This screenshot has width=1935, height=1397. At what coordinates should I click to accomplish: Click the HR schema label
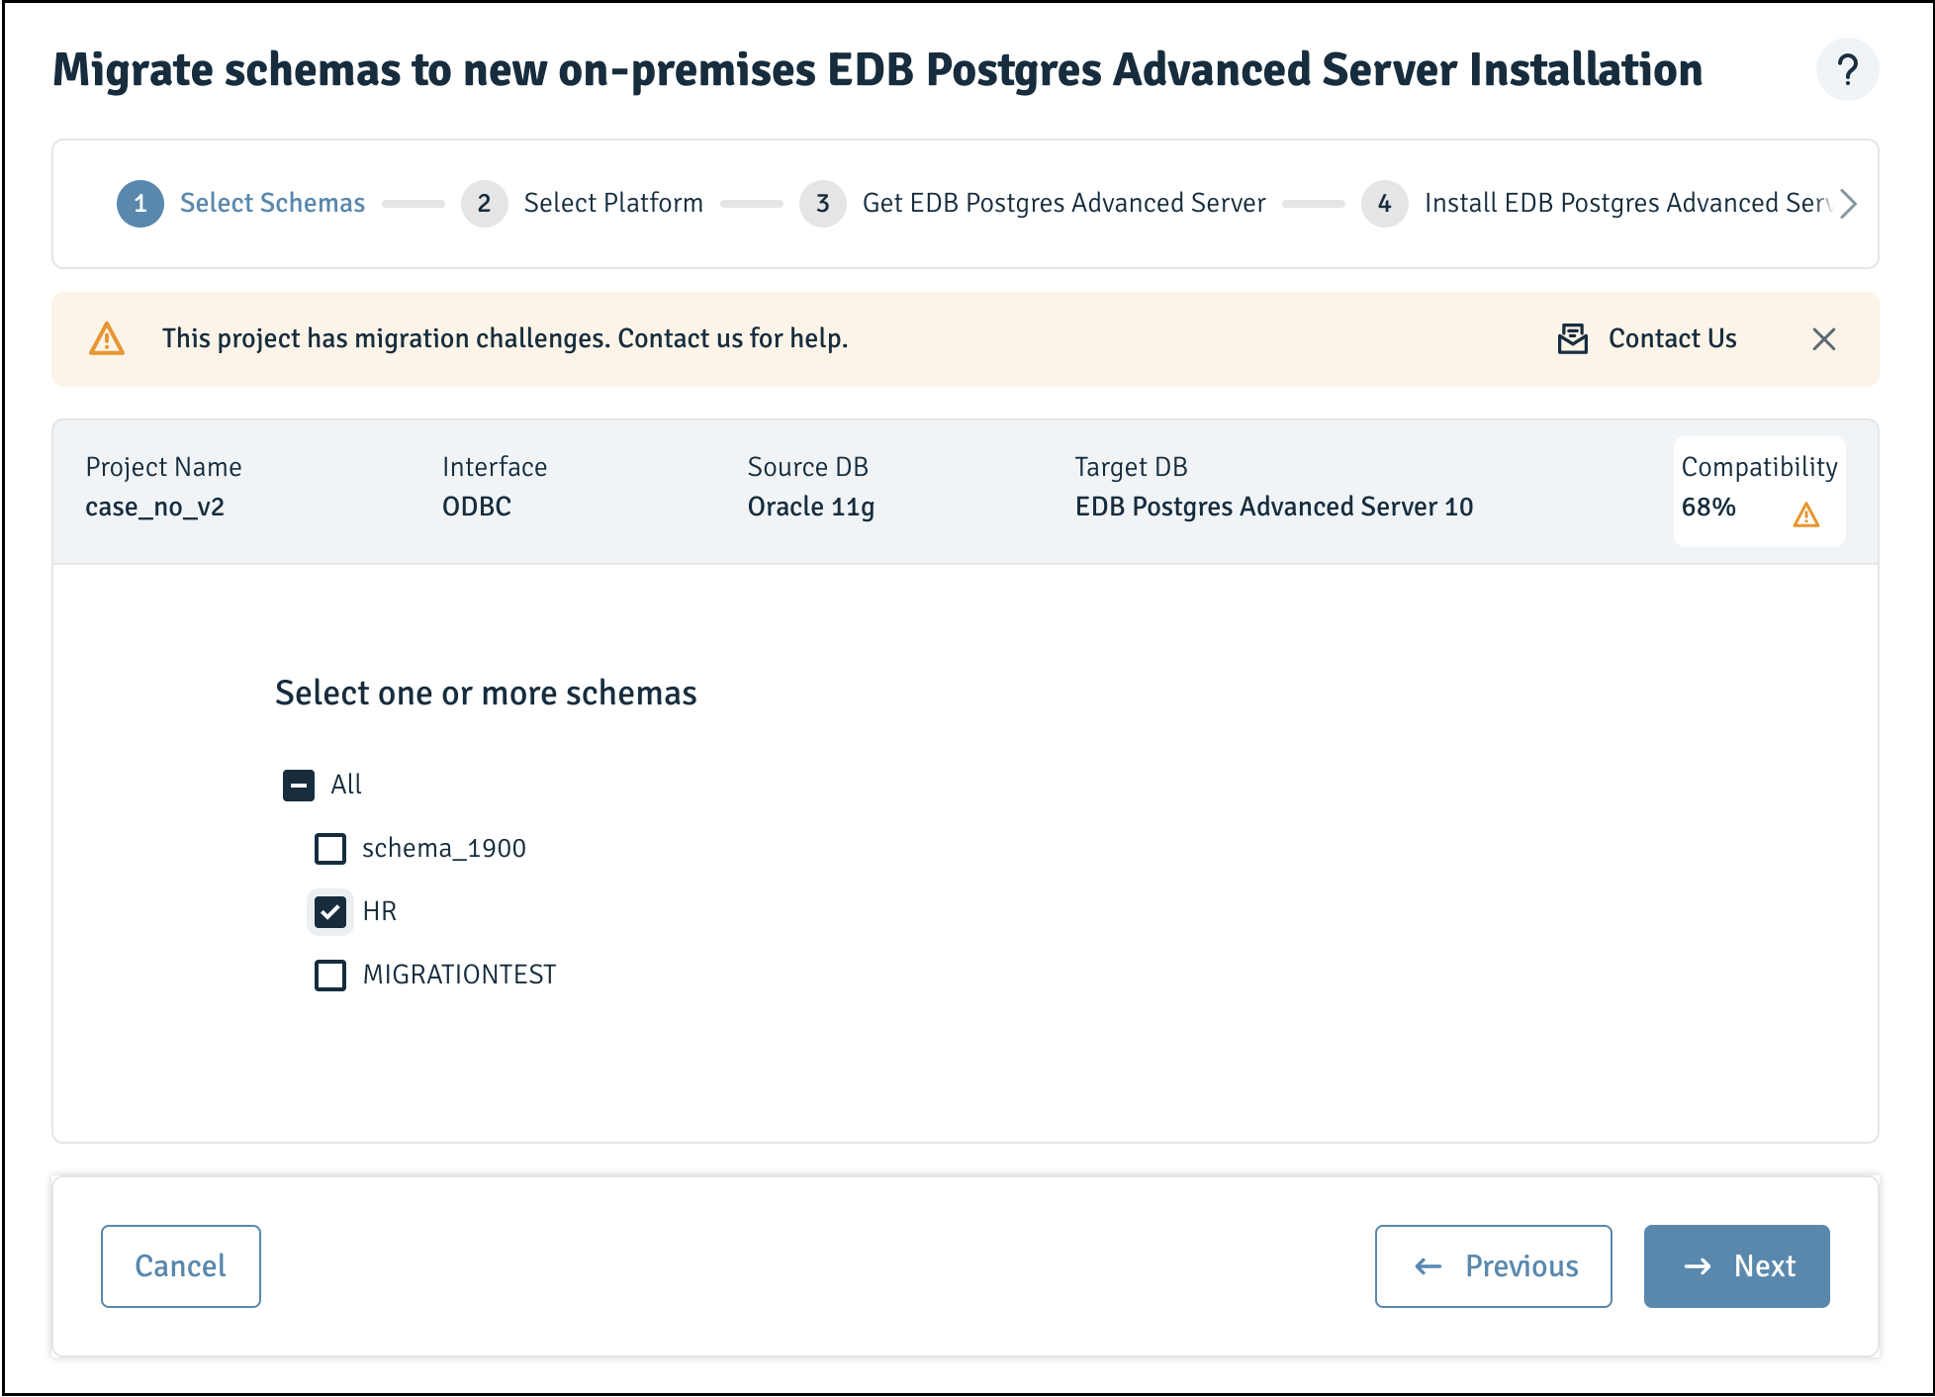tap(380, 911)
